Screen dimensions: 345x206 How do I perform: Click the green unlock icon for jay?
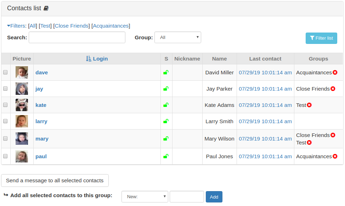pos(166,88)
